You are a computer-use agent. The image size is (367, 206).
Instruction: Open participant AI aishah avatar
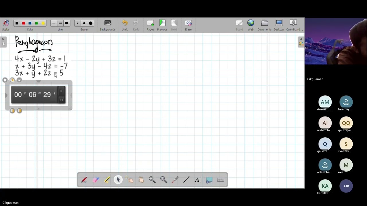[x=325, y=123]
